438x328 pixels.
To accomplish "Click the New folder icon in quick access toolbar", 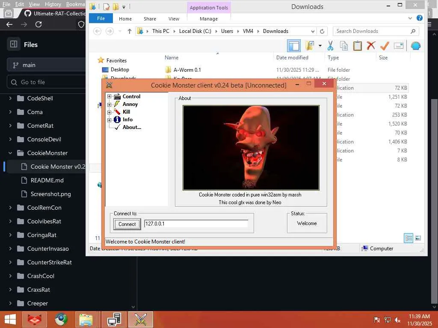I will [115, 7].
